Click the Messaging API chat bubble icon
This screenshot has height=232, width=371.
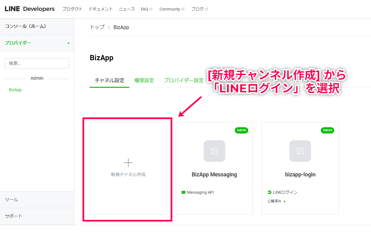click(183, 192)
